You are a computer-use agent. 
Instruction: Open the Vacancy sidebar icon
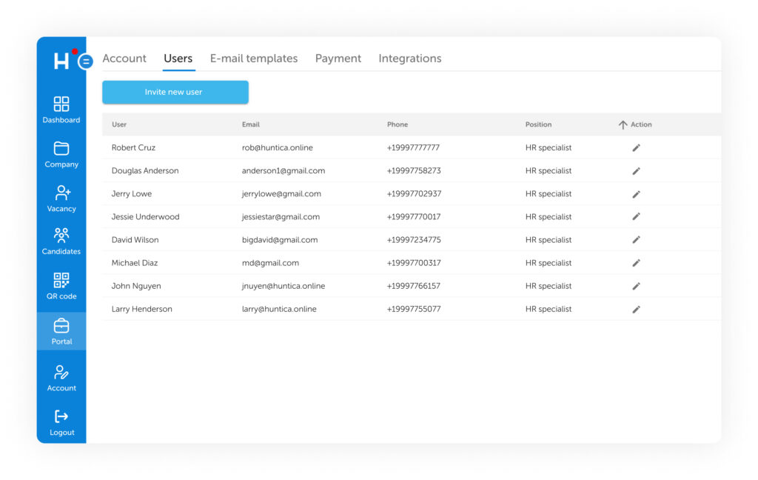(x=61, y=193)
